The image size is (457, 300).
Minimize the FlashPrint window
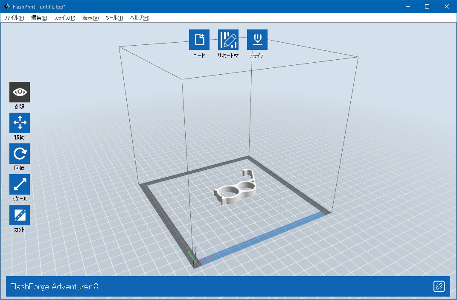tap(408, 6)
